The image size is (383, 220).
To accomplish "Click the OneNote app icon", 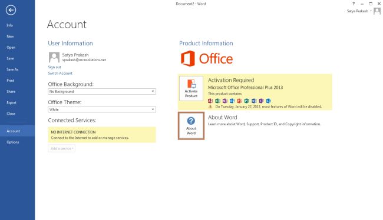I will coord(224,101).
